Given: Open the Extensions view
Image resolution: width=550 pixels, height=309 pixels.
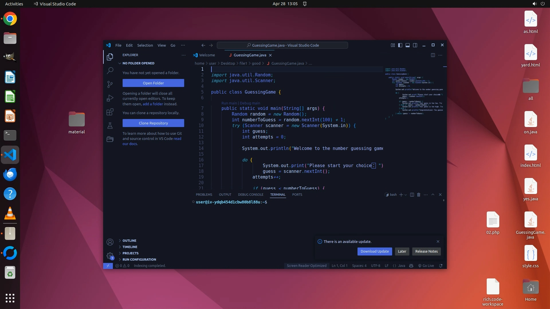Looking at the screenshot, I should [x=110, y=112].
